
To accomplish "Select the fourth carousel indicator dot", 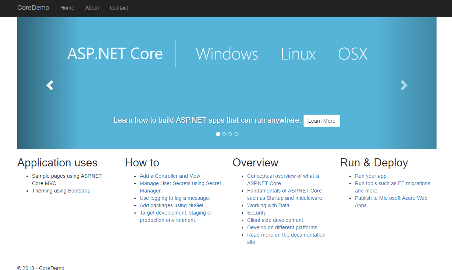I will [x=236, y=134].
